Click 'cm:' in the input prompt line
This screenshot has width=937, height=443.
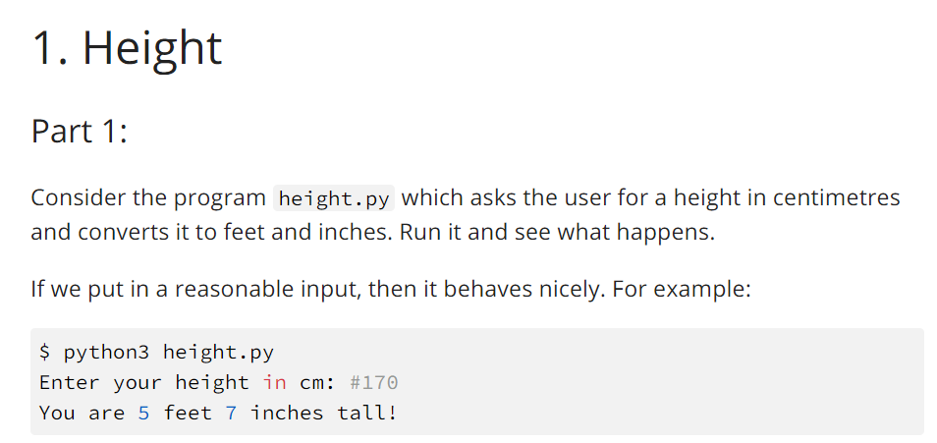pos(318,383)
